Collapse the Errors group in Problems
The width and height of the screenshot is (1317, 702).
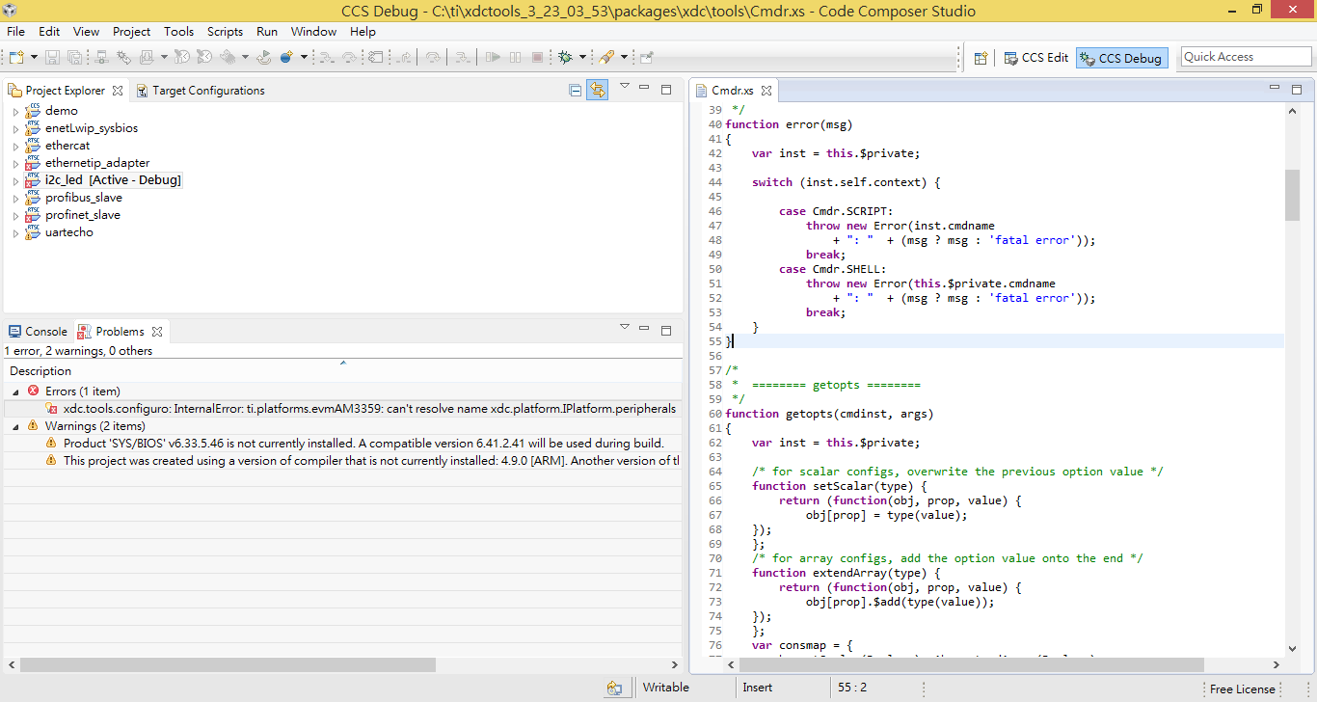click(15, 391)
